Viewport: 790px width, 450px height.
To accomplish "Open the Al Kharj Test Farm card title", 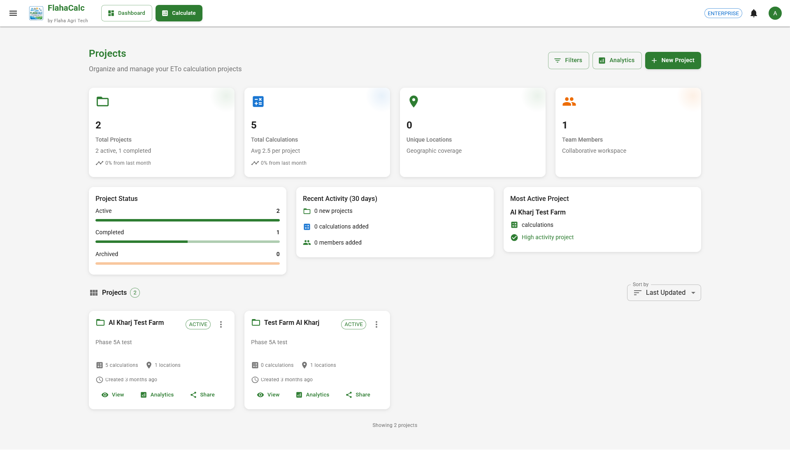I will coord(136,322).
